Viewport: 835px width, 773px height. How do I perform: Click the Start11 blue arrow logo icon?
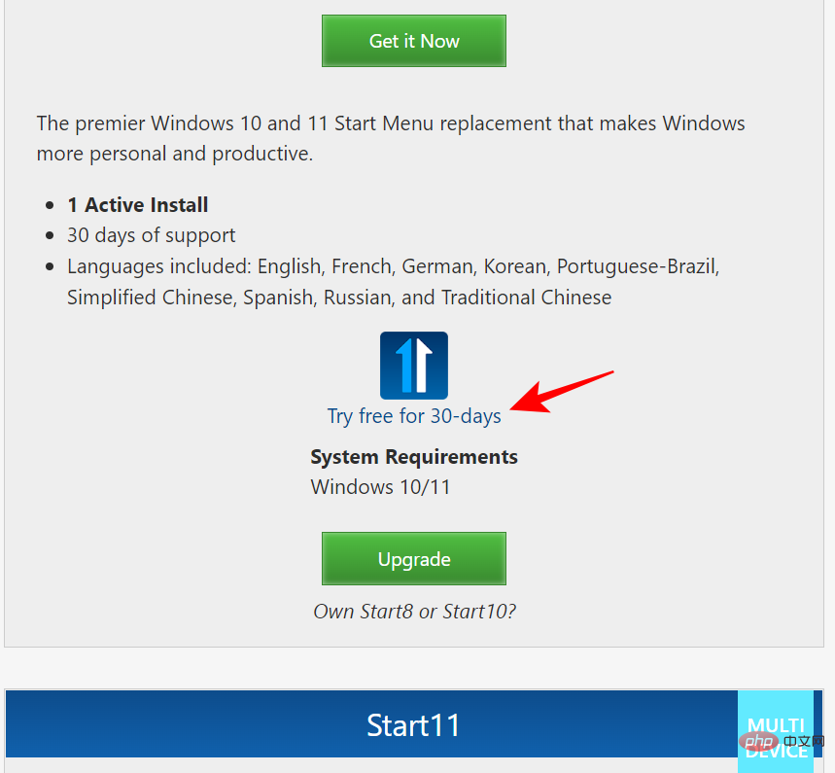click(x=414, y=366)
